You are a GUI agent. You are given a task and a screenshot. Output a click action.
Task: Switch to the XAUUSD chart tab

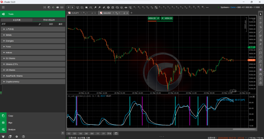tap(107, 13)
